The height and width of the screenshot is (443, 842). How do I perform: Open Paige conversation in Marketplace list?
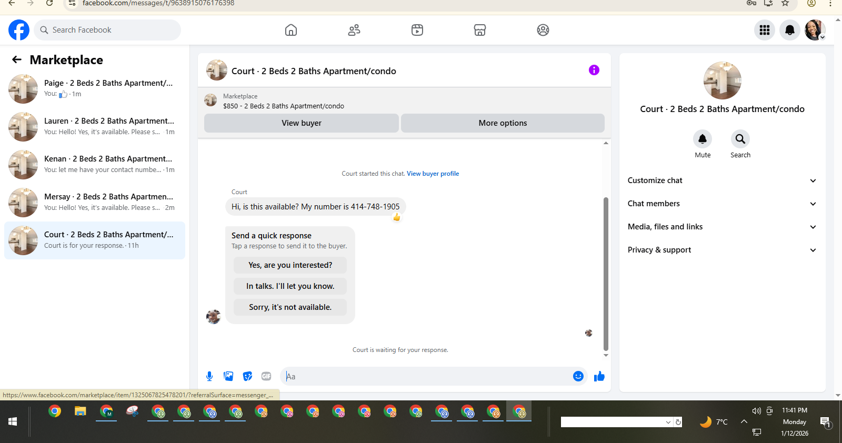click(95, 89)
